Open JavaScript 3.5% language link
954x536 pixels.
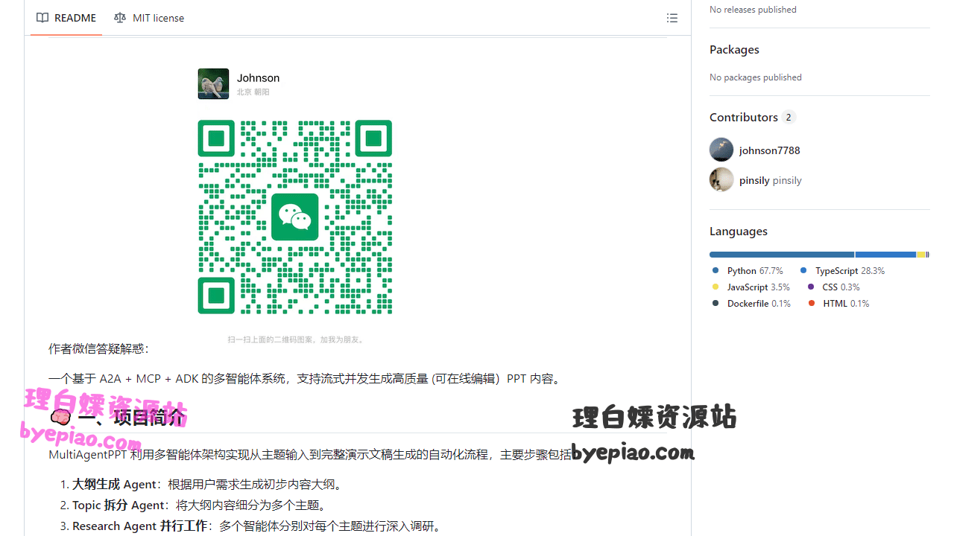coord(751,287)
